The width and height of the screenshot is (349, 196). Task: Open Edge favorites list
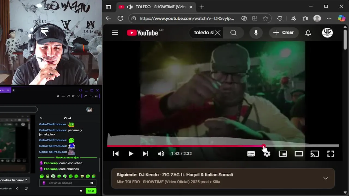pyautogui.click(x=305, y=18)
